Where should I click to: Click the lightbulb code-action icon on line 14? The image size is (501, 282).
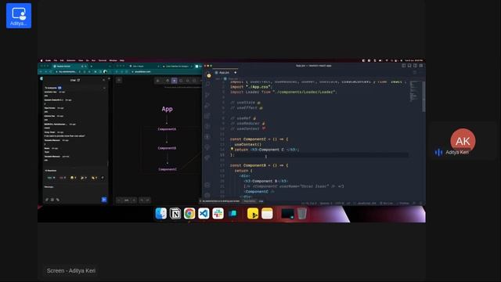coord(232,149)
